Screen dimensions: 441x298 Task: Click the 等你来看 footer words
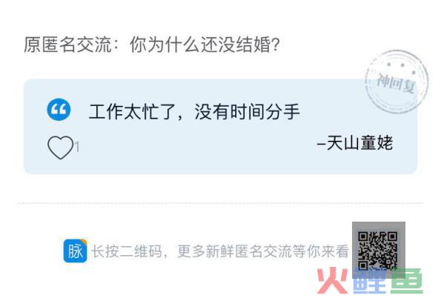click(x=321, y=251)
